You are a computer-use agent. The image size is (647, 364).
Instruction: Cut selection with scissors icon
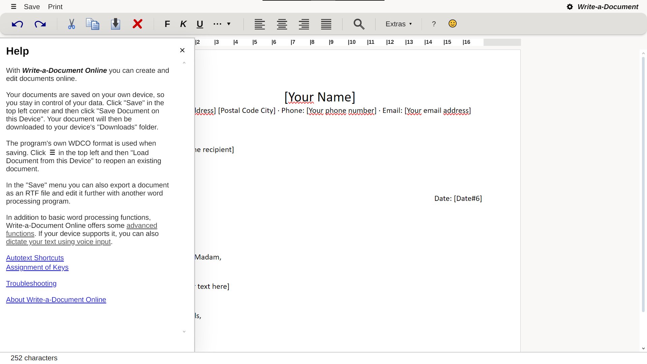pyautogui.click(x=71, y=24)
